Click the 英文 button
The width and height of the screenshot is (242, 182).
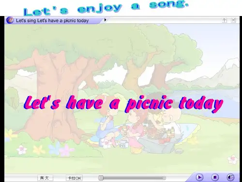point(45,178)
